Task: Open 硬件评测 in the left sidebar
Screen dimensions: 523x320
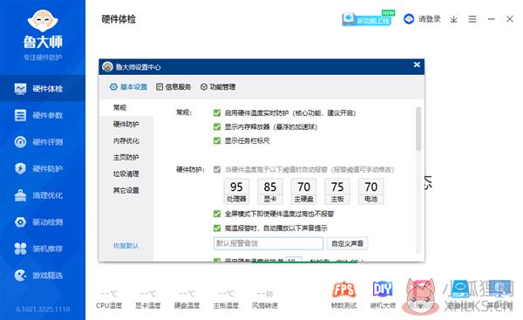Action: click(43, 142)
